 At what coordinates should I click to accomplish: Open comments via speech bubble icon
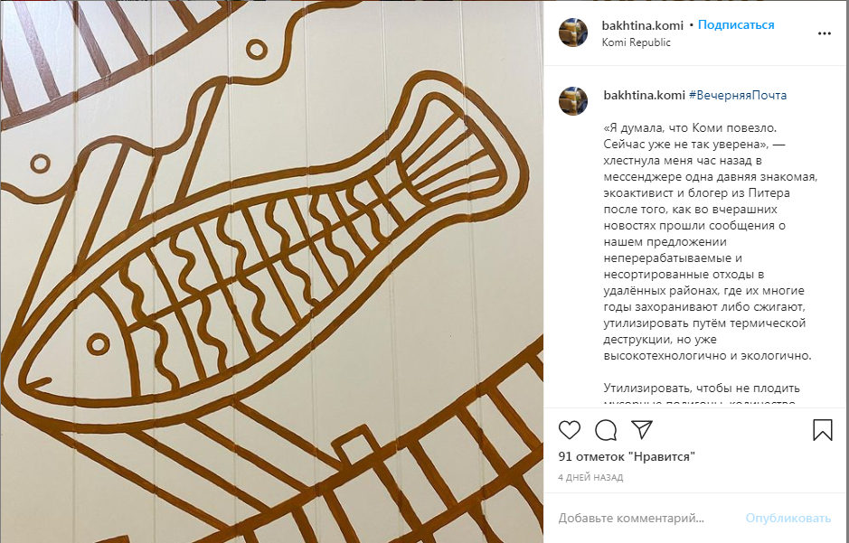click(x=606, y=430)
